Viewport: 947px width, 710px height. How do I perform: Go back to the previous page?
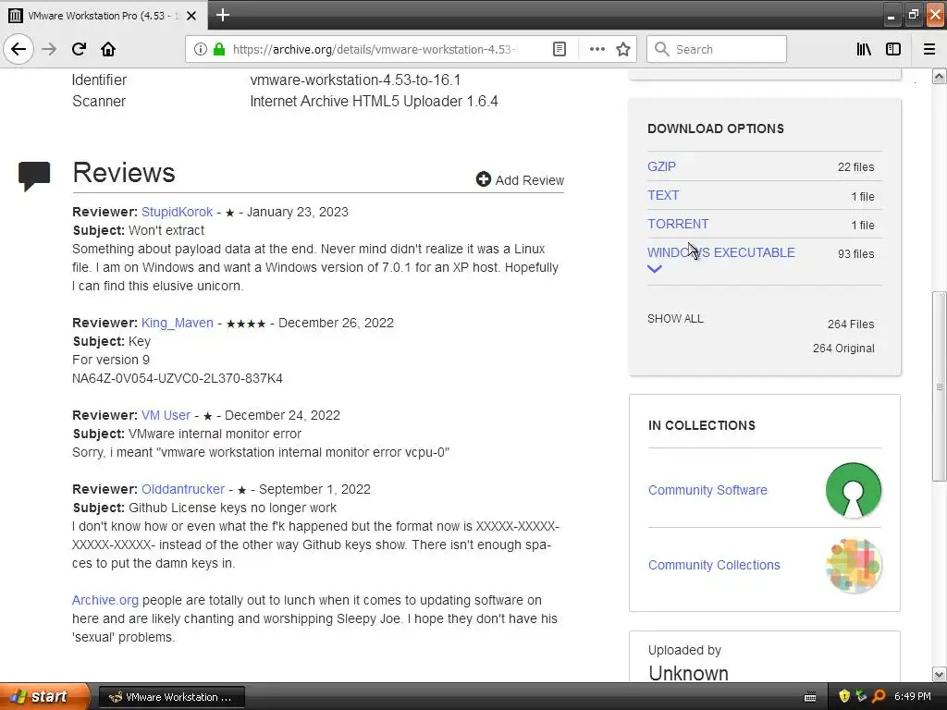pyautogui.click(x=18, y=49)
